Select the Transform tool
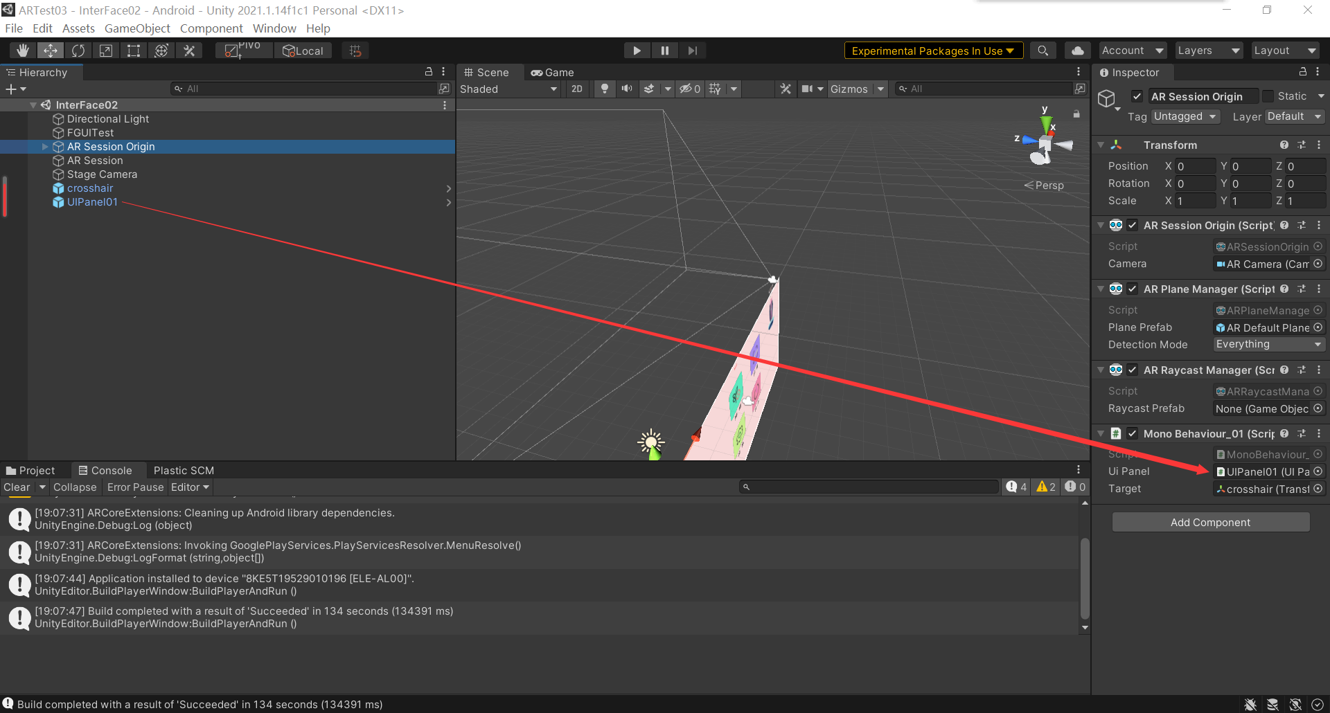This screenshot has height=713, width=1330. [161, 51]
